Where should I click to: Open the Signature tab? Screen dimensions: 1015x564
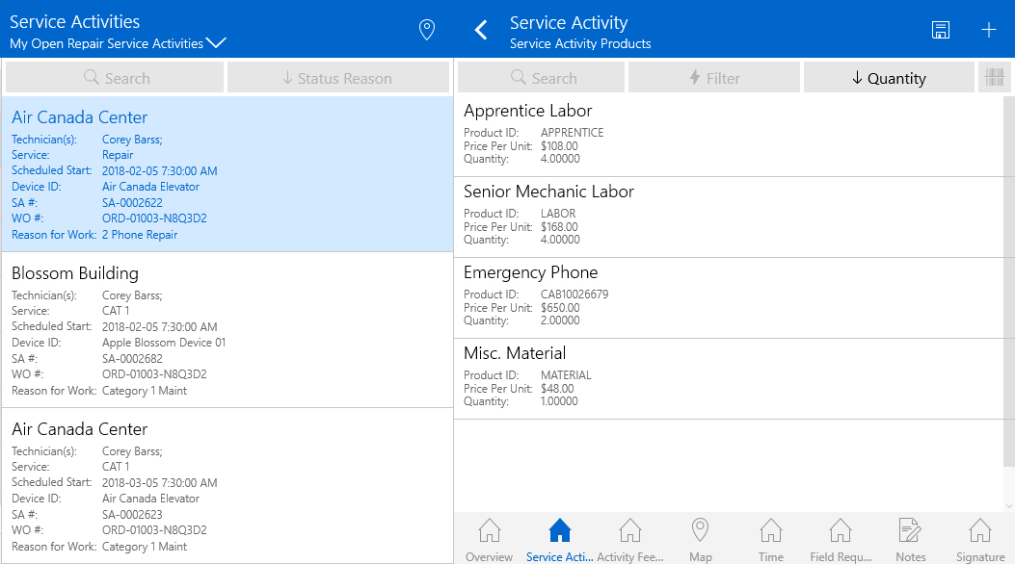979,539
